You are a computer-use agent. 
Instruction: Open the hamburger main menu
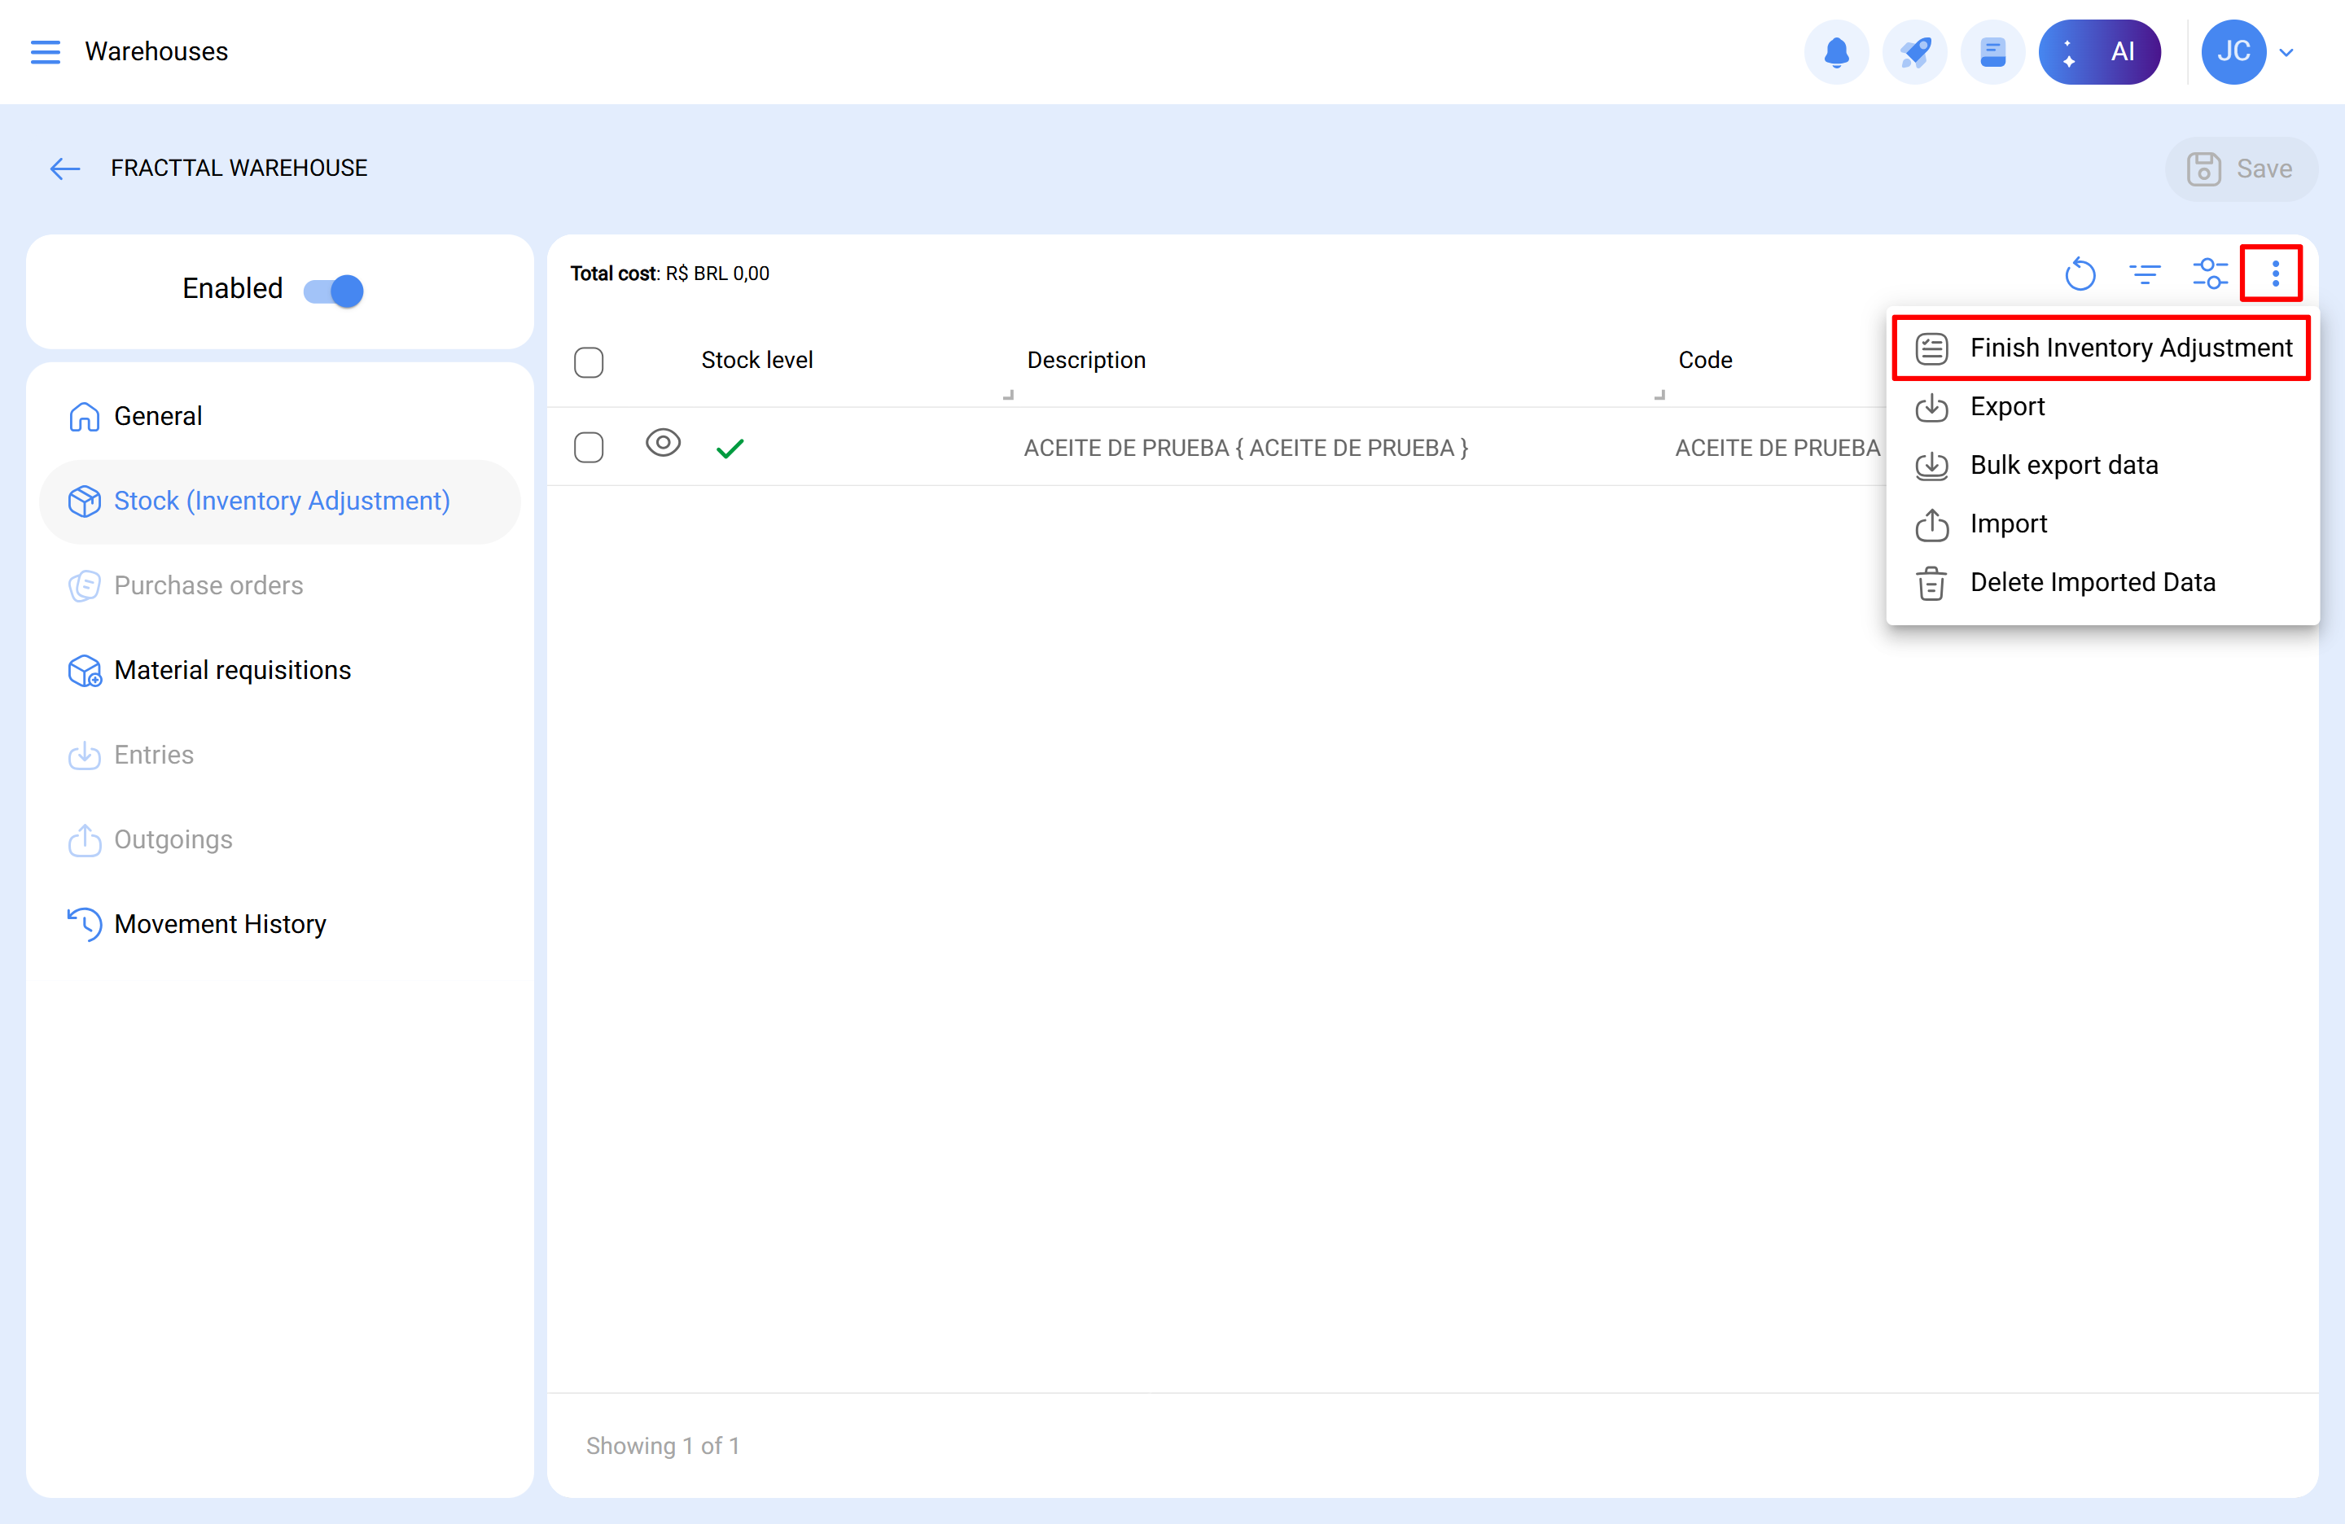pos(46,52)
